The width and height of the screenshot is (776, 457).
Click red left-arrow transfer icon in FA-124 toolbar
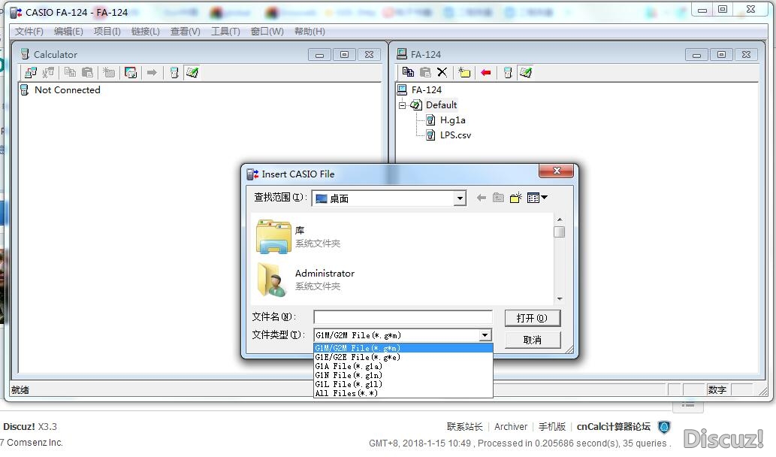486,72
